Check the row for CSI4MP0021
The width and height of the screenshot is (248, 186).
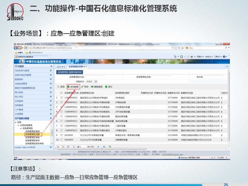(x=61, y=121)
